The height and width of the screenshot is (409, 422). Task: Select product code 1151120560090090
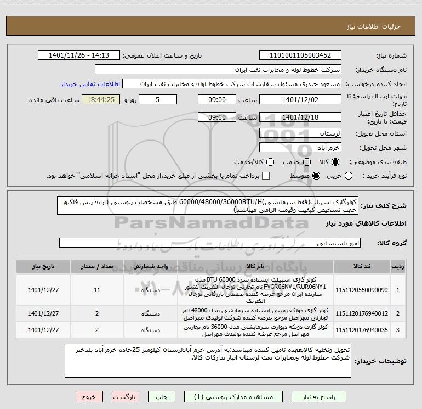362,290
